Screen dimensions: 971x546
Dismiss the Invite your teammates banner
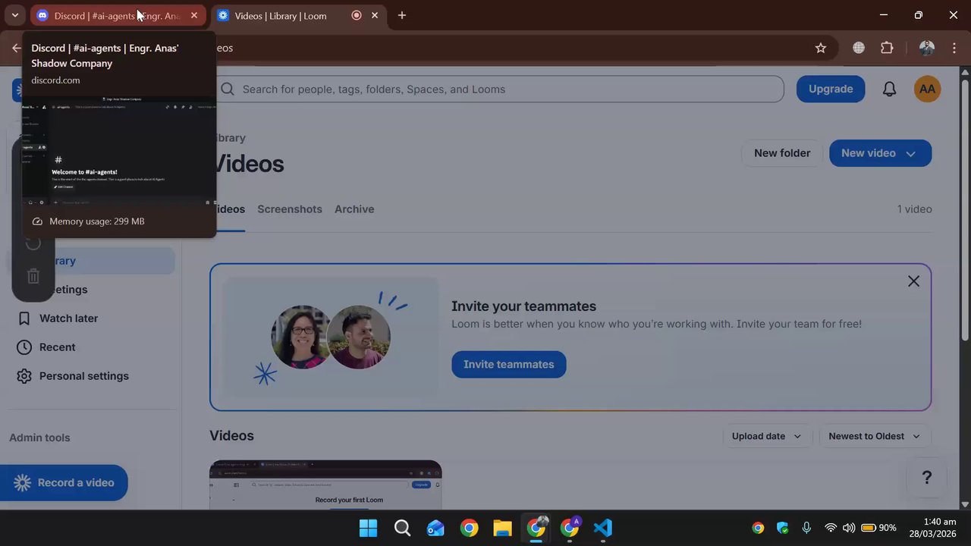tap(913, 281)
